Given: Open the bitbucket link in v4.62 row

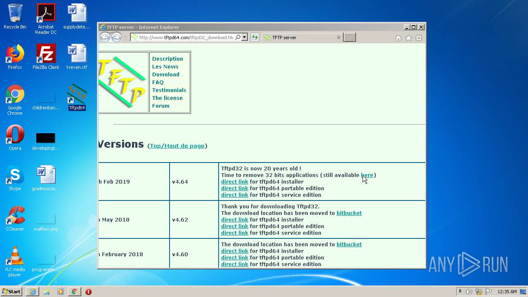Looking at the screenshot, I should point(349,213).
